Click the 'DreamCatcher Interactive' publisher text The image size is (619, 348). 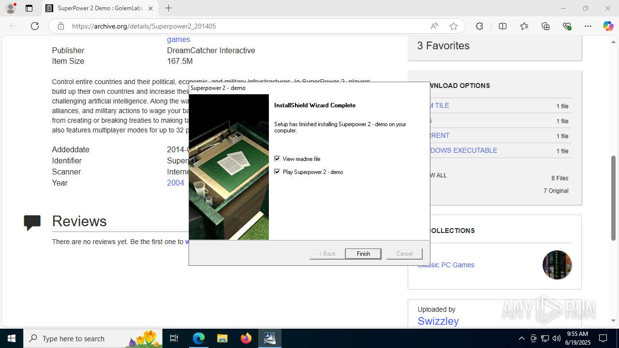click(211, 50)
